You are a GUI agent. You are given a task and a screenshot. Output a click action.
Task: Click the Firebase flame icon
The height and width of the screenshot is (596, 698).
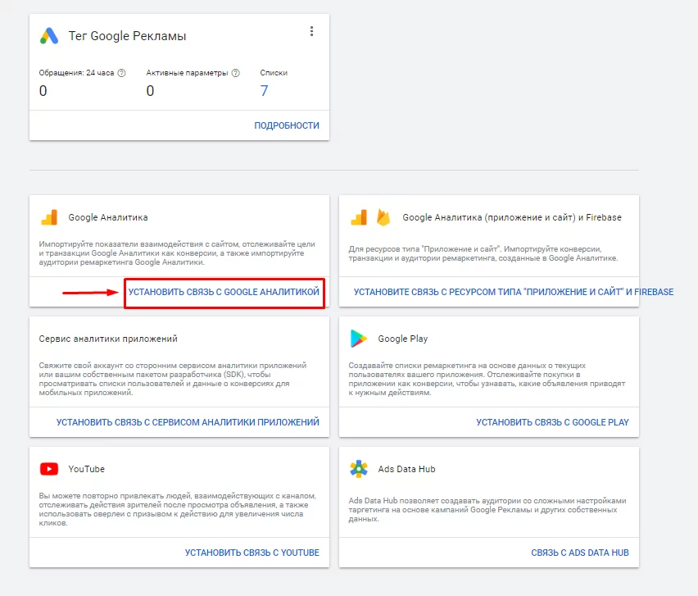tap(383, 217)
